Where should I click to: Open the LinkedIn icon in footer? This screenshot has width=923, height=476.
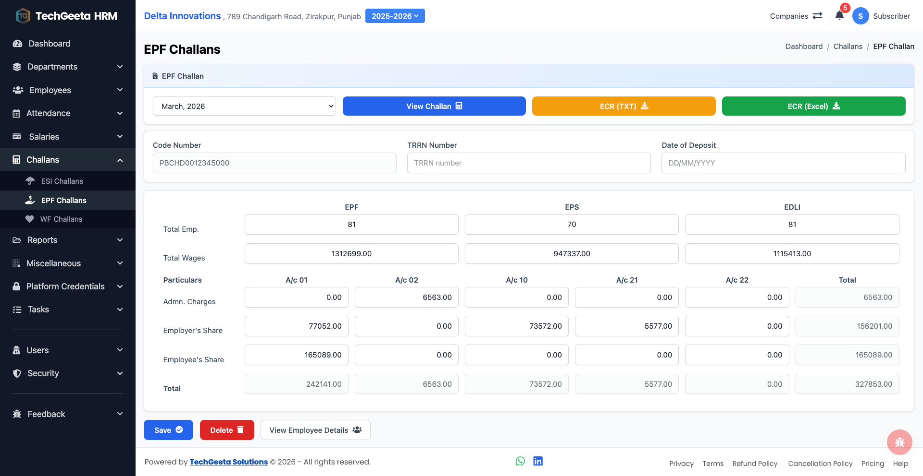tap(538, 461)
